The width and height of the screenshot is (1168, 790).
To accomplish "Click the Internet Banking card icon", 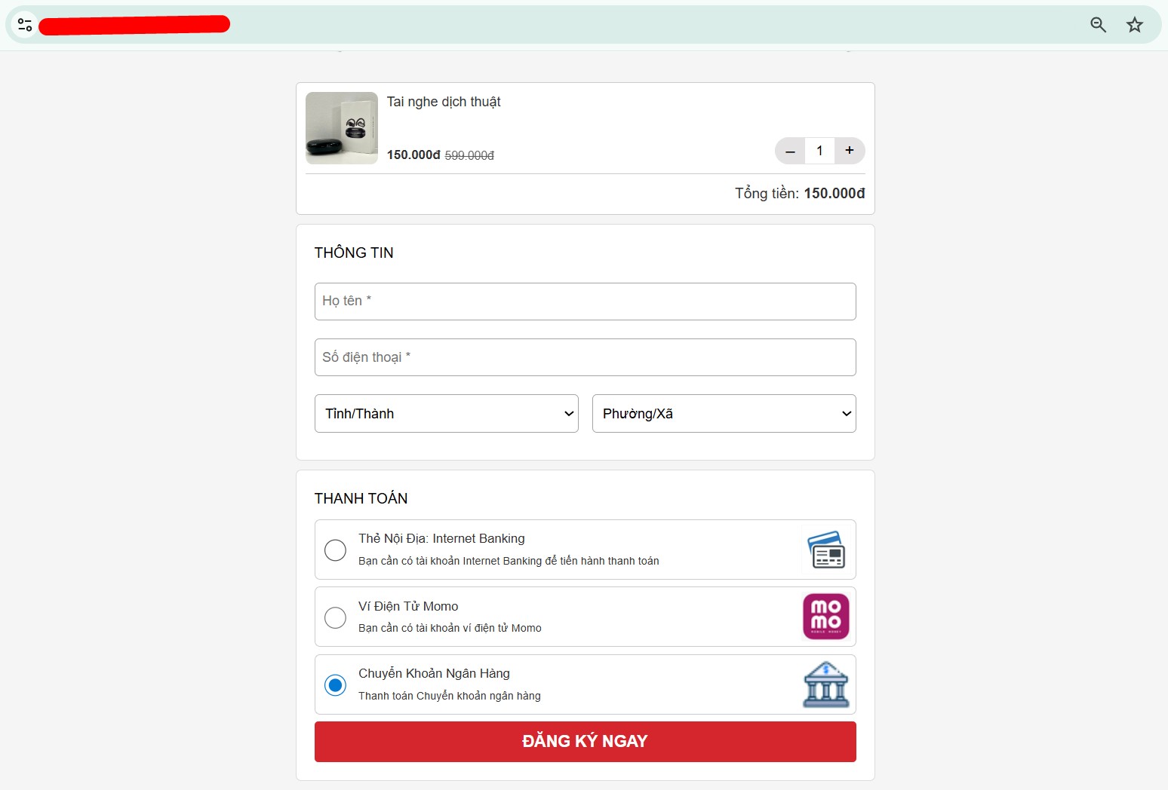I will (x=826, y=550).
